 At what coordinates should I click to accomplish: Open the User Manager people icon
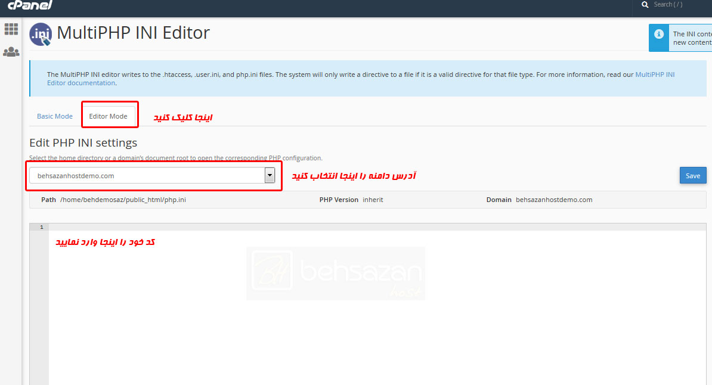click(x=11, y=52)
